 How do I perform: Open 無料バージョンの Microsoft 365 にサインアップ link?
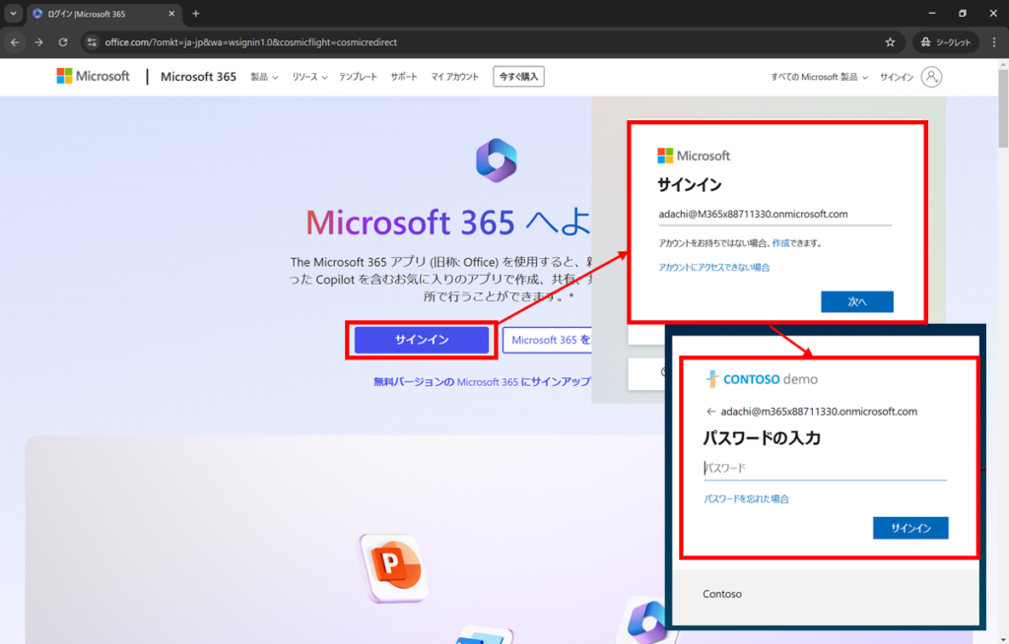[x=482, y=381]
